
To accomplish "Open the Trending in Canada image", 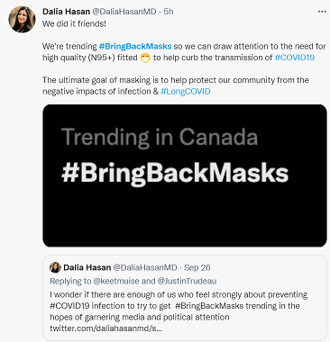I will (x=185, y=175).
